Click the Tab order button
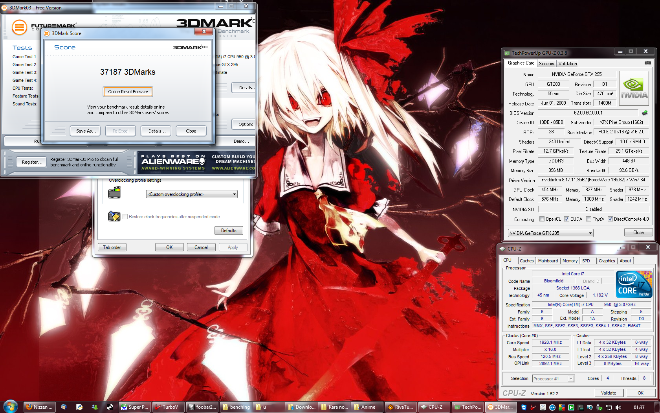 112,247
